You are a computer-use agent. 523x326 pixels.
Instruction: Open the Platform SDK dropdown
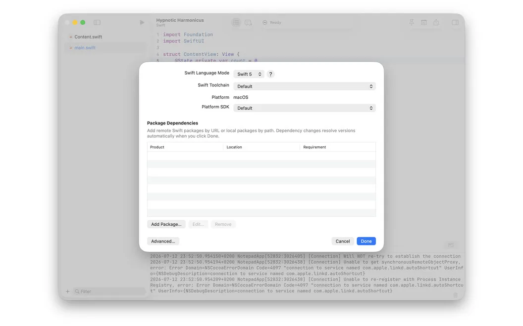pyautogui.click(x=305, y=108)
